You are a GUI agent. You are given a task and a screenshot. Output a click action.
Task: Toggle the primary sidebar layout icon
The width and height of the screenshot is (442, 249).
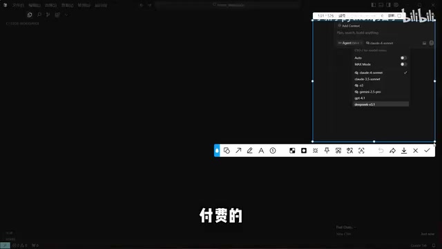pyautogui.click(x=374, y=5)
